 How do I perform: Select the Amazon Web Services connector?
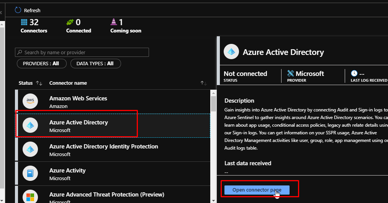pos(115,101)
